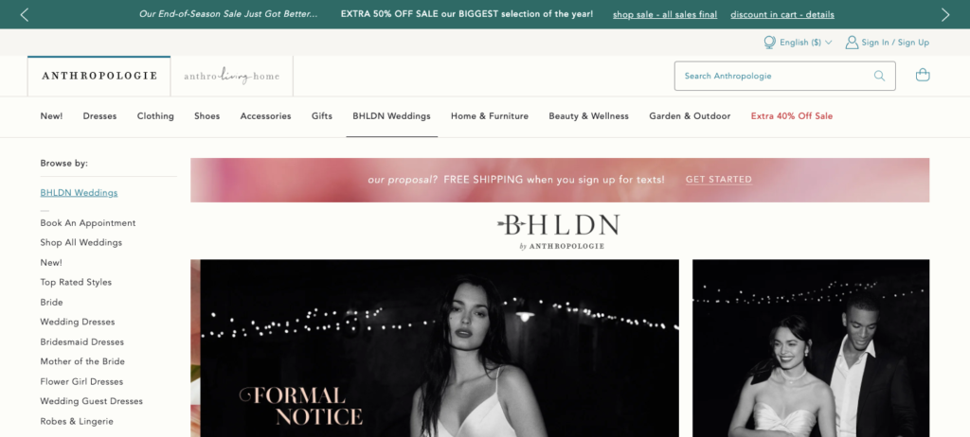
Task: Open the Home & Furniture menu
Action: pos(490,116)
